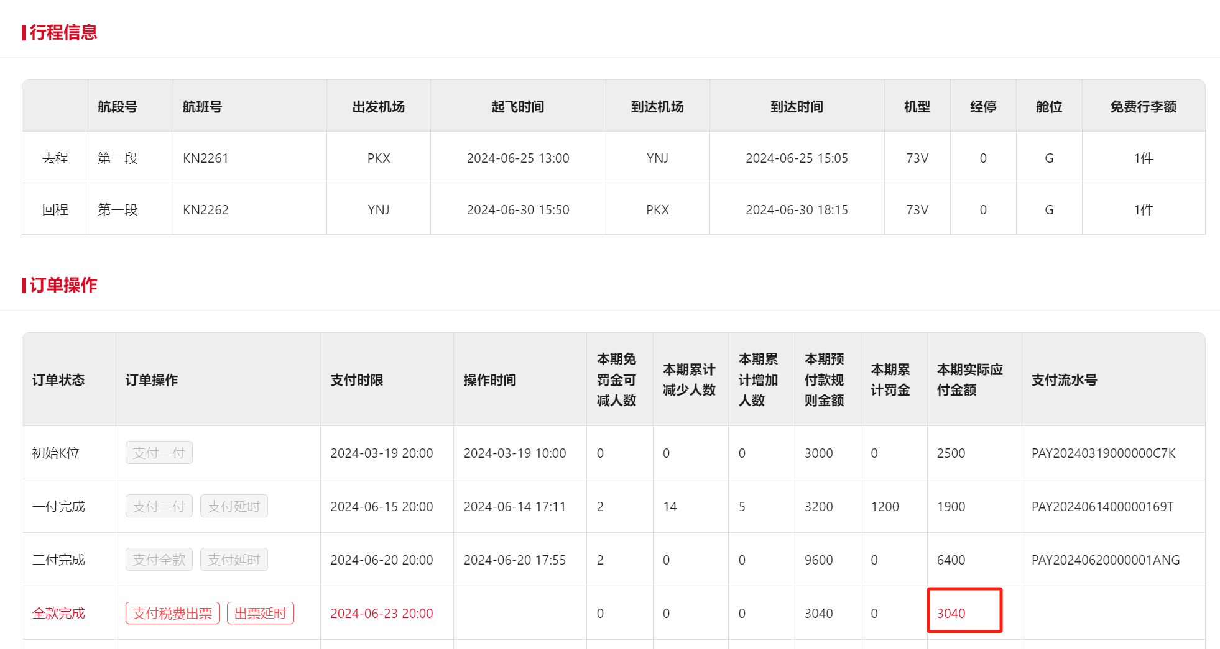Click the 支付全款 button
The width and height of the screenshot is (1220, 649).
click(x=159, y=560)
